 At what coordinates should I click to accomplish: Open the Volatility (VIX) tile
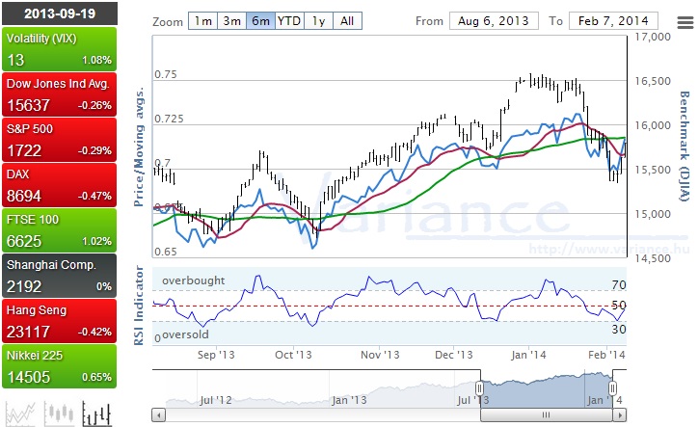[x=59, y=49]
